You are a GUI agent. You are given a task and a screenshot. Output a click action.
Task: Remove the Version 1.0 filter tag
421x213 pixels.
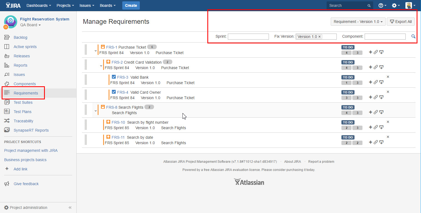coord(320,37)
